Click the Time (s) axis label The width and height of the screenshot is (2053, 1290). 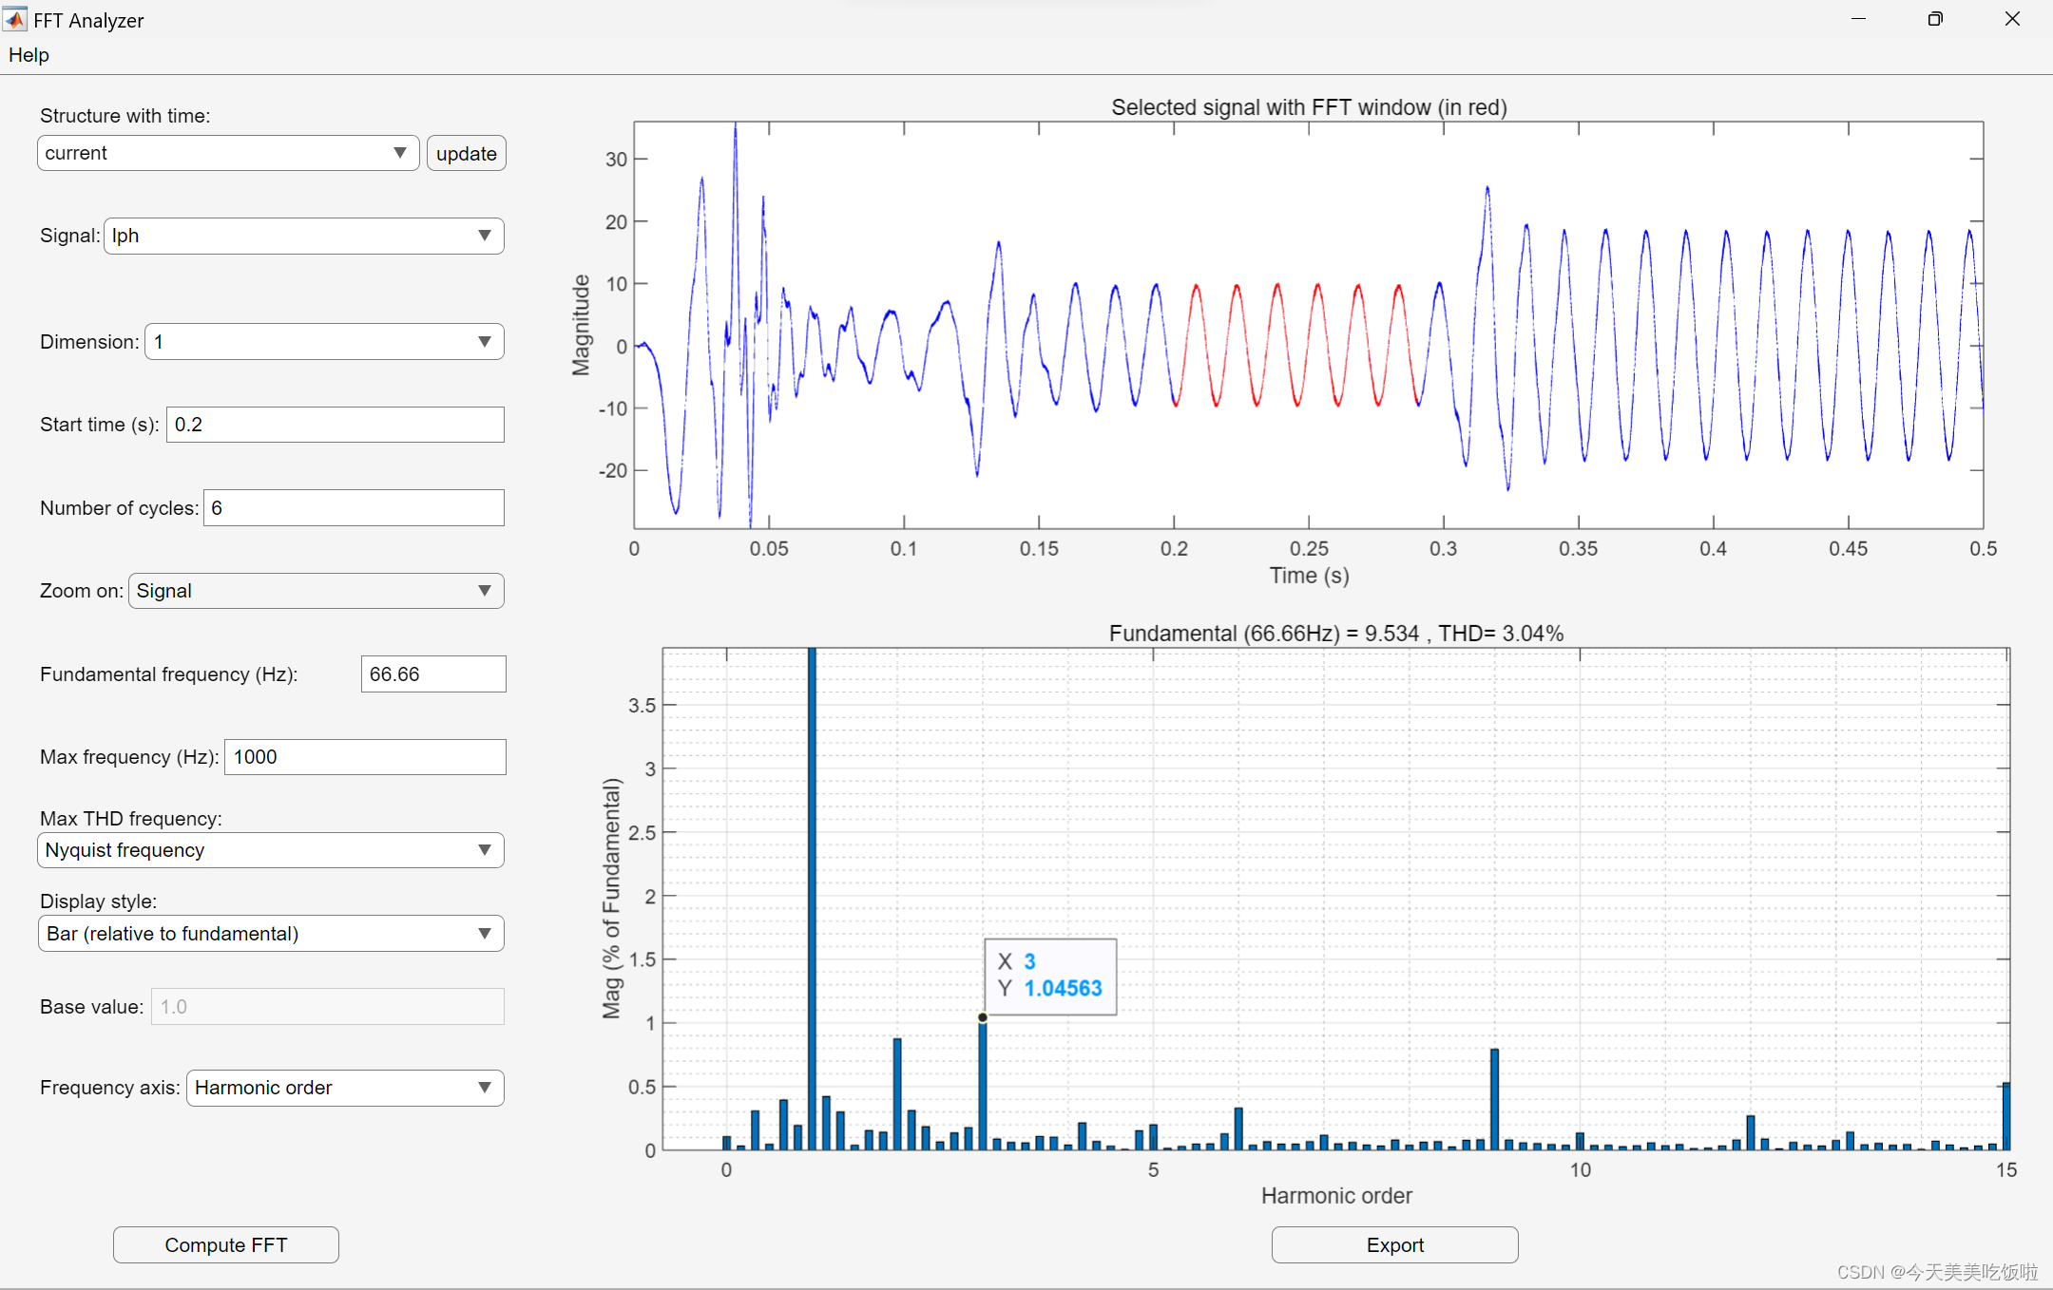(1309, 576)
